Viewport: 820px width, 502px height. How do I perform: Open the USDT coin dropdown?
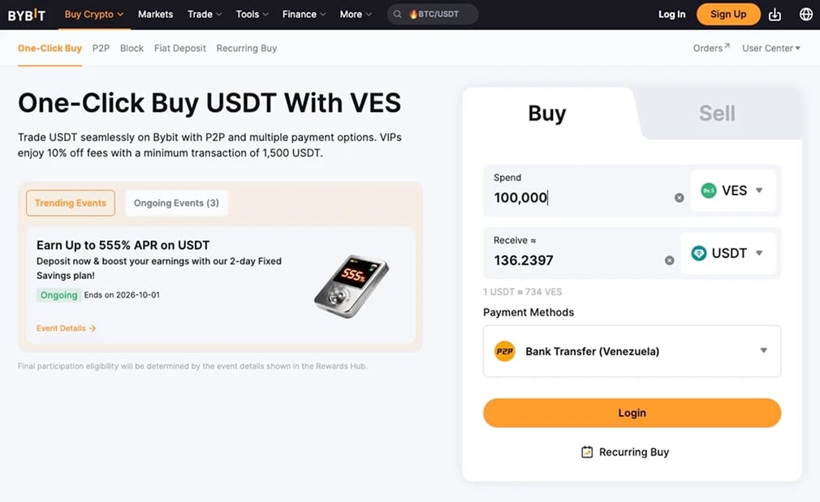[x=727, y=253]
